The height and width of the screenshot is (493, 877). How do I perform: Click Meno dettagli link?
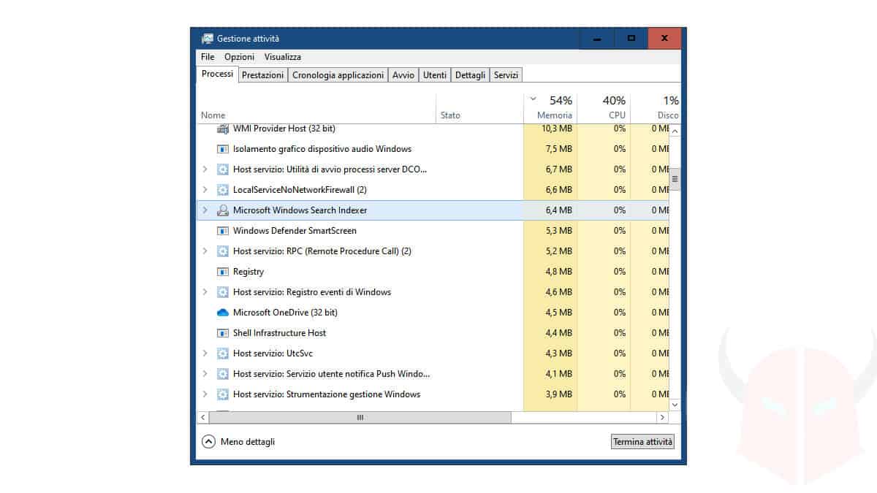point(248,442)
